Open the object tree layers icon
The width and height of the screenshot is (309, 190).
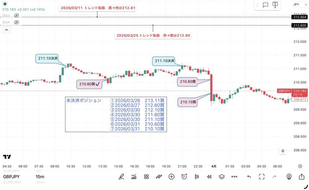[222, 177]
